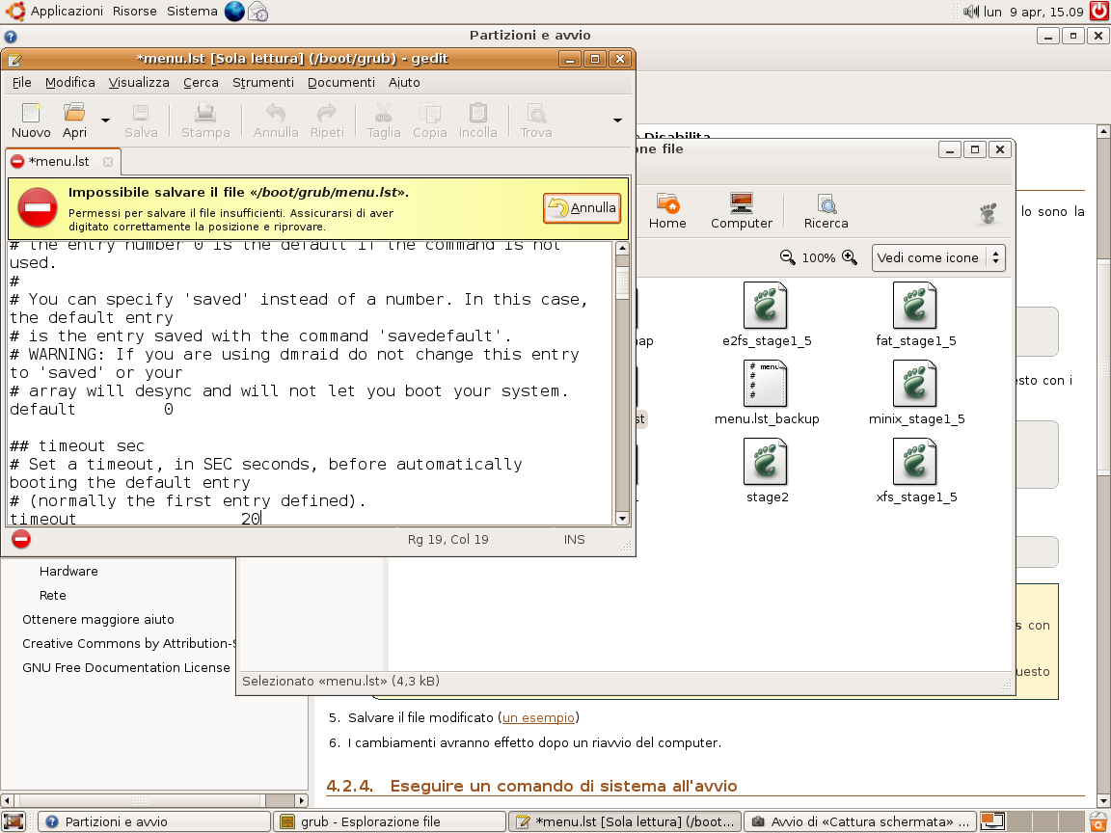Image resolution: width=1111 pixels, height=833 pixels.
Task: Select 'Ottenere maggiore aiuto' in sidebar
Action: pyautogui.click(x=98, y=619)
